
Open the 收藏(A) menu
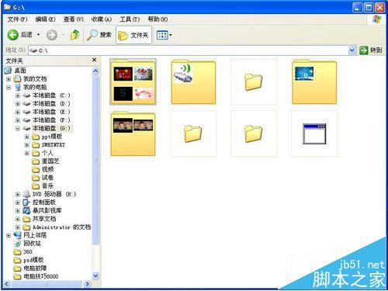[102, 19]
